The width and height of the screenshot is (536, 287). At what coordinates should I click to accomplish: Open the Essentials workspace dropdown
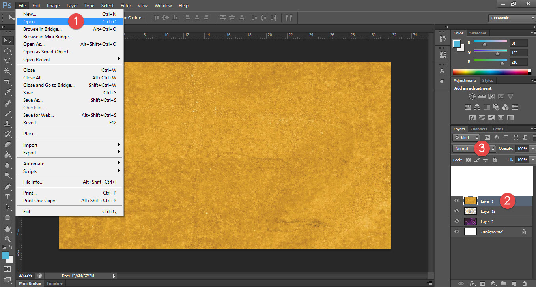coord(511,18)
